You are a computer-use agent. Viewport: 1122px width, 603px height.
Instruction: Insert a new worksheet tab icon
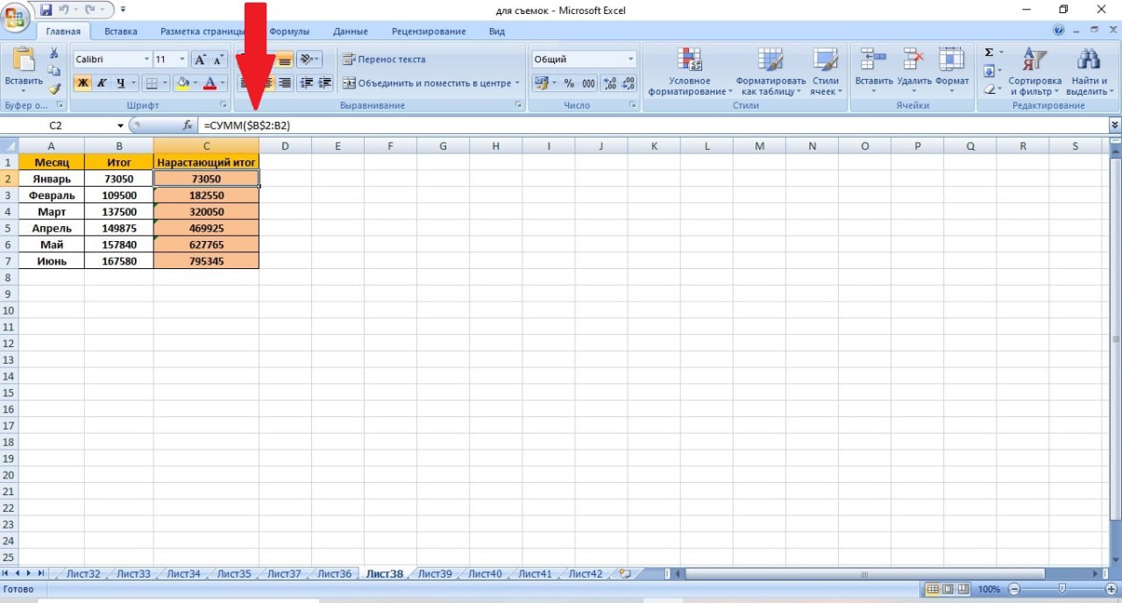[624, 574]
